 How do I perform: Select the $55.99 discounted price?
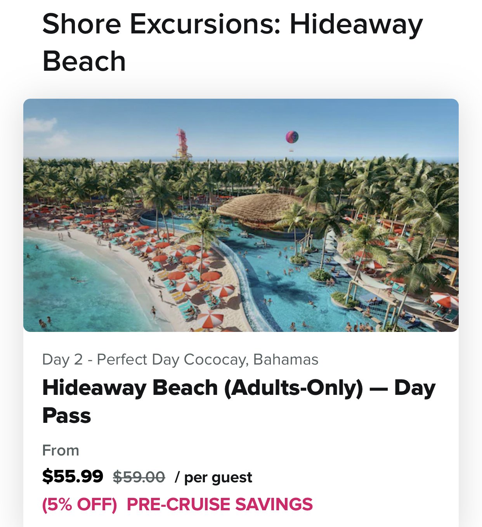73,476
